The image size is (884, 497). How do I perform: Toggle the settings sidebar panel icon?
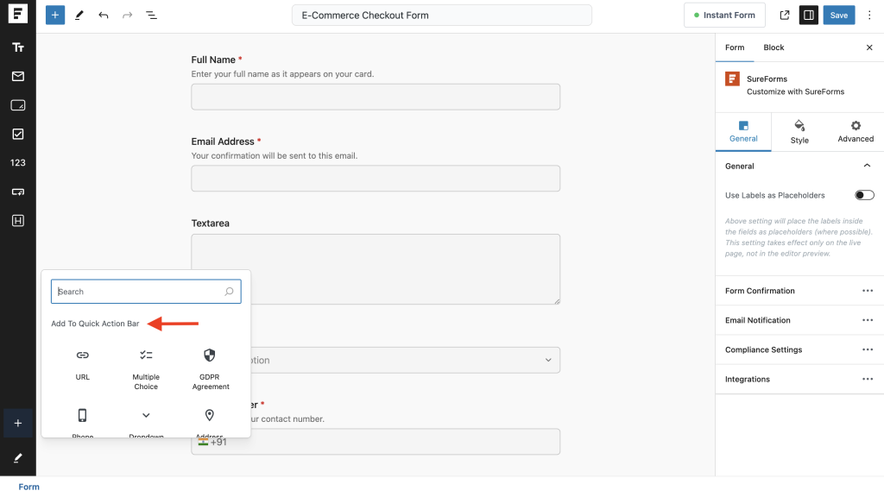tap(808, 15)
